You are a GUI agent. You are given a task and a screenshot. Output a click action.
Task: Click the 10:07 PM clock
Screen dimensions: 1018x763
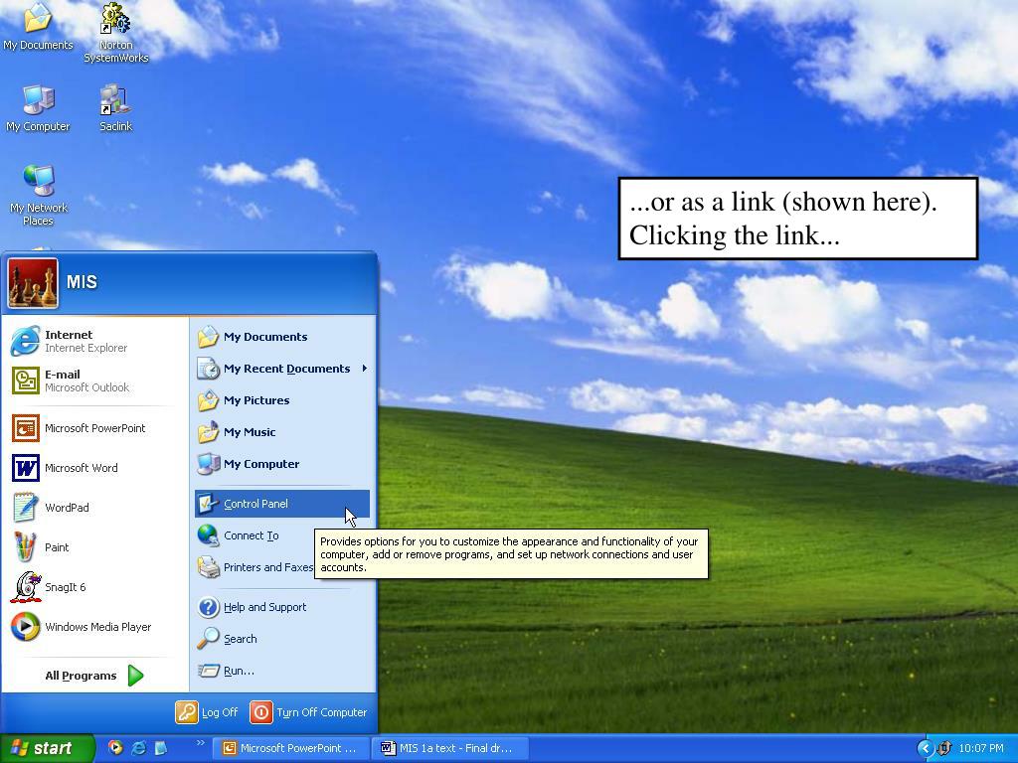click(x=980, y=748)
